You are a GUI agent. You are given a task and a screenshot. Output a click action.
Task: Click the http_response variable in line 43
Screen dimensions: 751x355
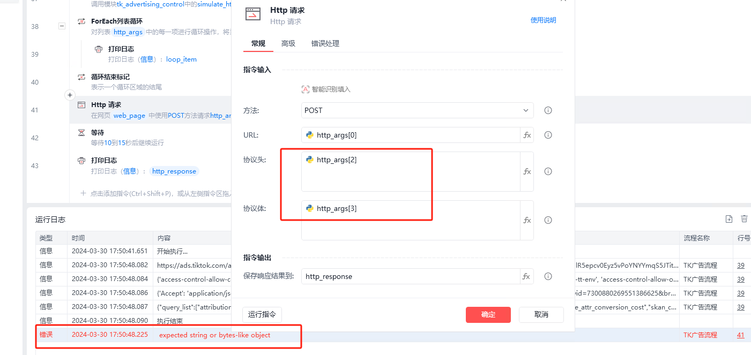[x=174, y=171]
